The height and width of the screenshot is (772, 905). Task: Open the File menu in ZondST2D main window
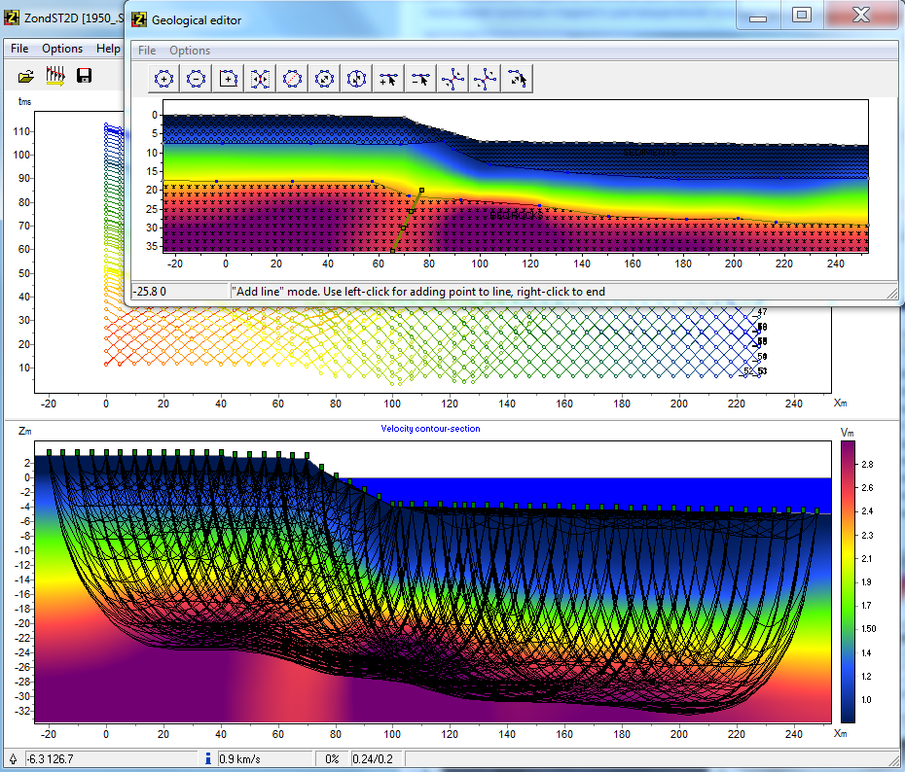click(x=19, y=49)
